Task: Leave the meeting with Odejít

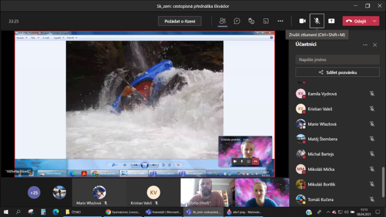Action: click(356, 21)
